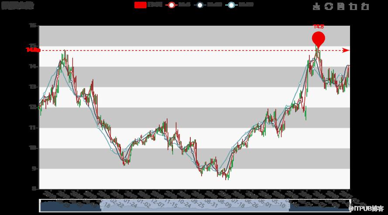Viewport: 388px width, 215px height.
Task: Click the right unselected part of the zoom slider
Action: pos(319,206)
